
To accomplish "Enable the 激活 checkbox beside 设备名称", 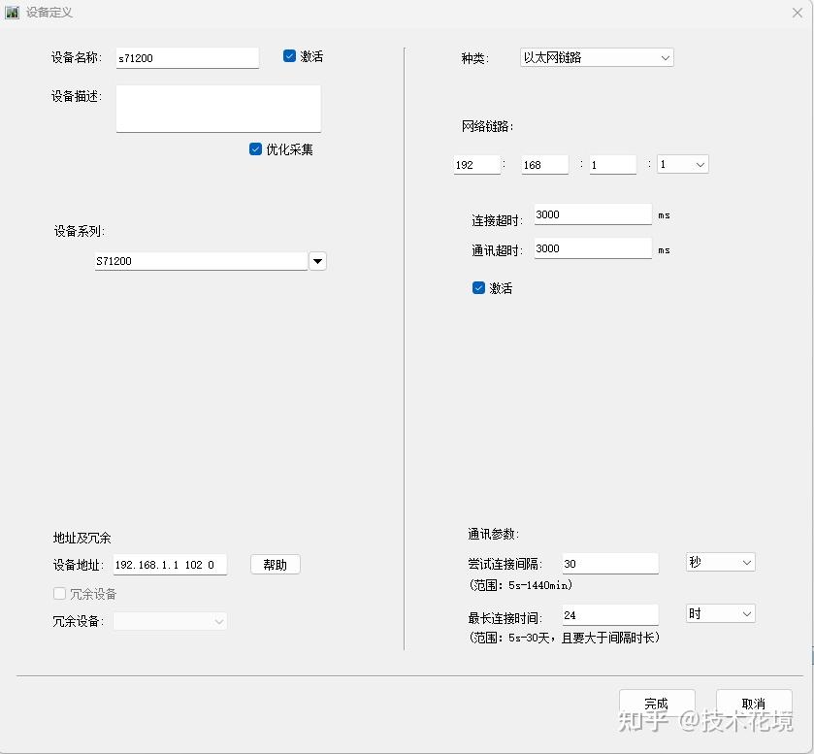I will point(289,56).
